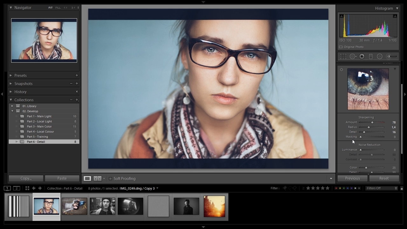407x229 pixels.
Task: Set Navigator zoom to FIT
Action: click(51, 8)
